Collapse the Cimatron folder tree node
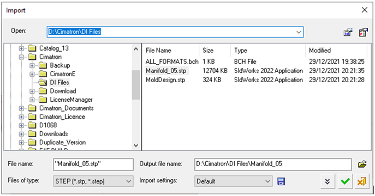The image size is (375, 196). pyautogui.click(x=21, y=57)
